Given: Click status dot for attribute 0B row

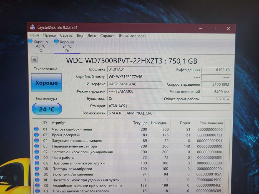Looking at the screenshot, I should click(37, 169).
